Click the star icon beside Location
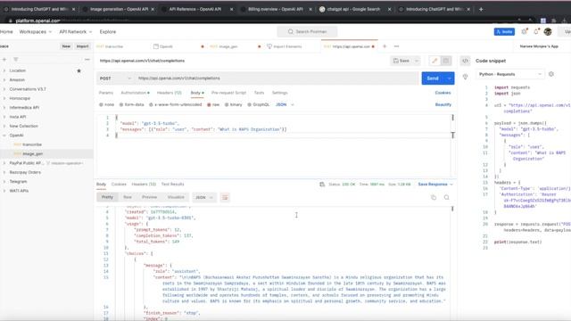 [79, 70]
